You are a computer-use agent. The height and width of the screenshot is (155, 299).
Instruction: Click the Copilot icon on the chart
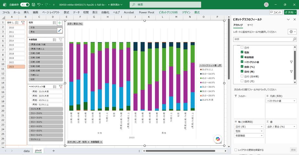tap(217, 139)
